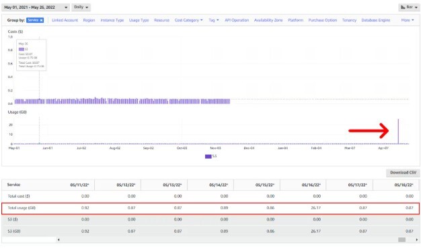Click the Service column header
The height and width of the screenshot is (250, 421).
coord(13,185)
